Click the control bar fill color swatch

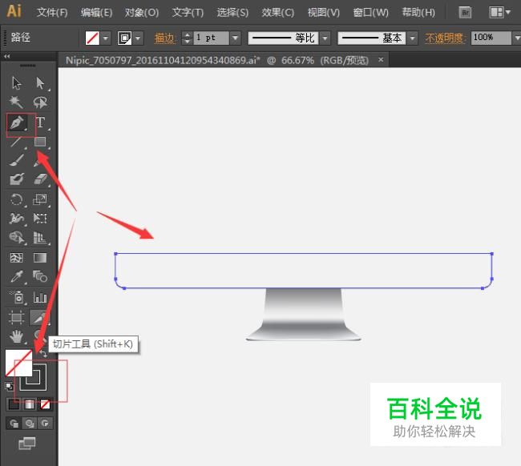[x=92, y=38]
